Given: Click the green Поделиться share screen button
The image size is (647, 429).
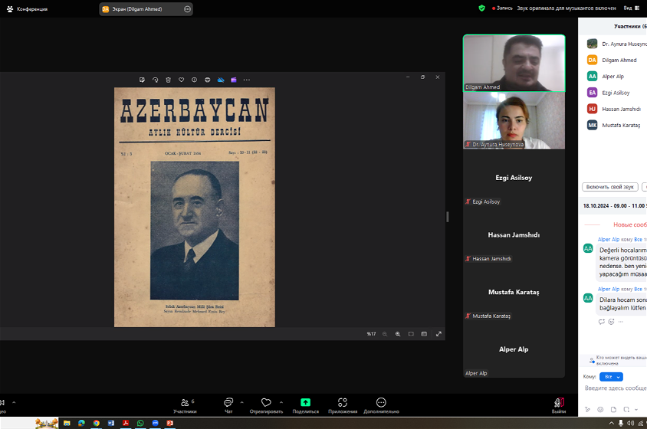Looking at the screenshot, I should tap(305, 405).
